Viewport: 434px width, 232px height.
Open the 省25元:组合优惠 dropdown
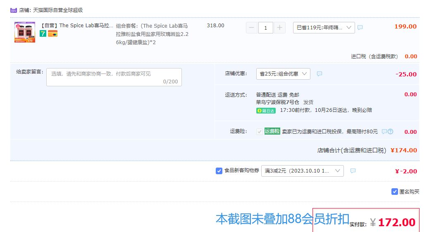[x=283, y=74]
